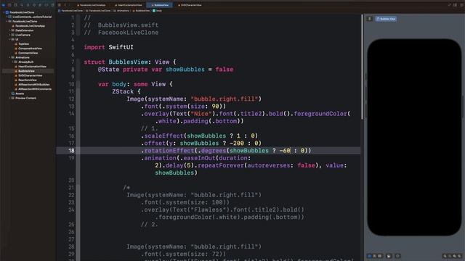
Task: Click line 18 rotationEffect code
Action: (x=226, y=151)
